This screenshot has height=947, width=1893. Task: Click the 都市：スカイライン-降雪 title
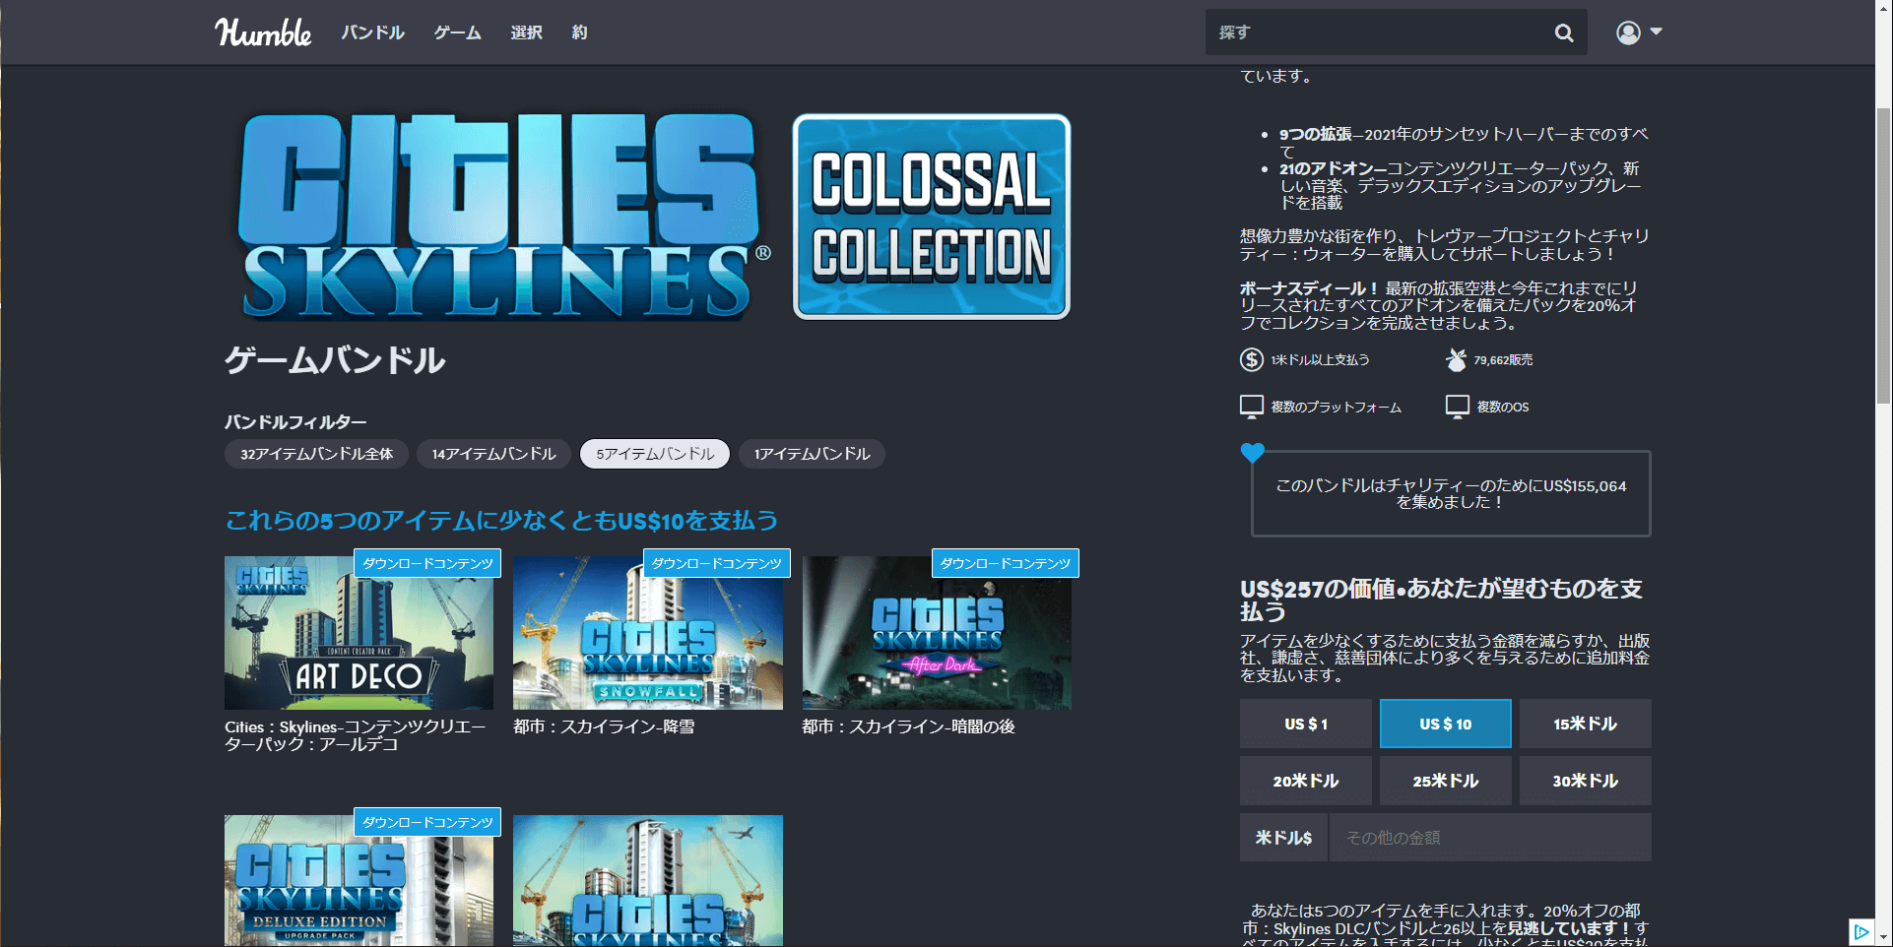coord(604,726)
